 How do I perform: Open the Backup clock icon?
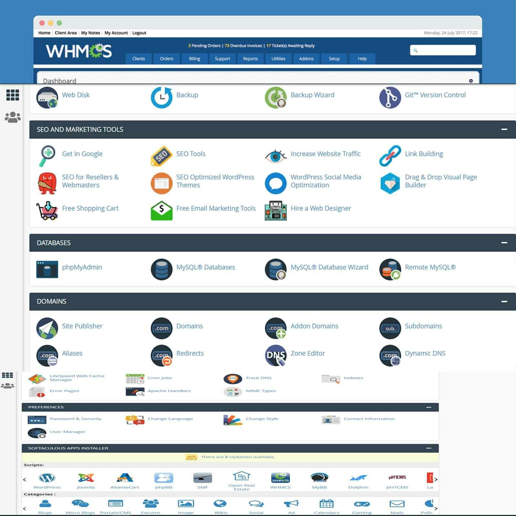coord(162,97)
